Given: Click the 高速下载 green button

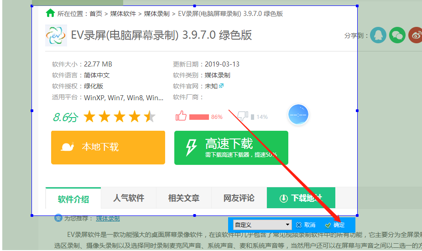Looking at the screenshot, I should pos(231,148).
